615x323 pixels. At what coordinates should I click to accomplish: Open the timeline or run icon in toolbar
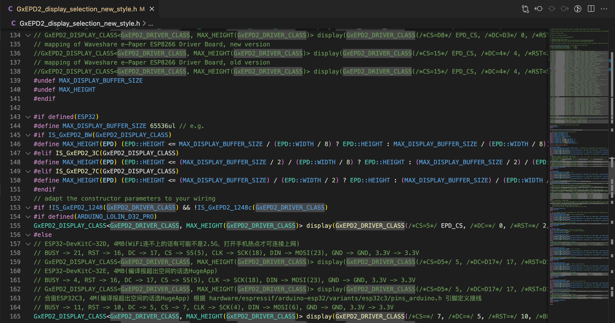click(578, 9)
